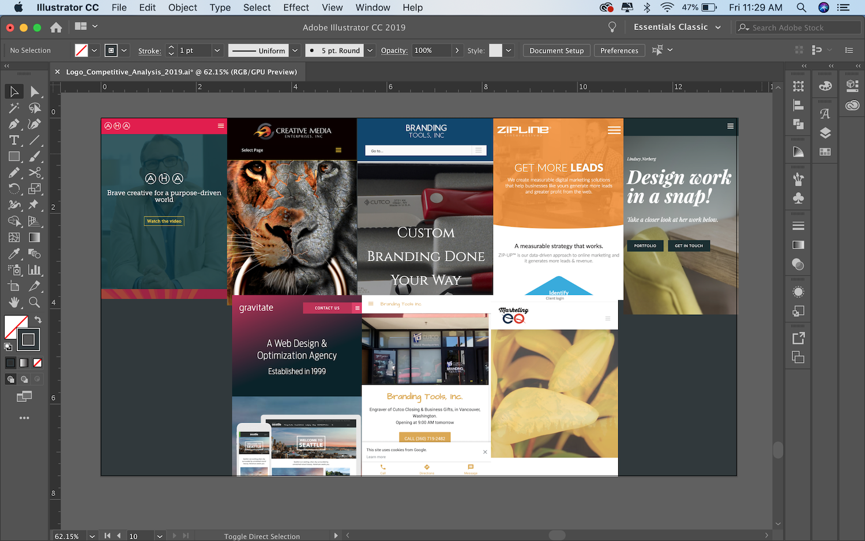Enable Draw Behind mode
Viewport: 865px width, 541px height.
[24, 379]
